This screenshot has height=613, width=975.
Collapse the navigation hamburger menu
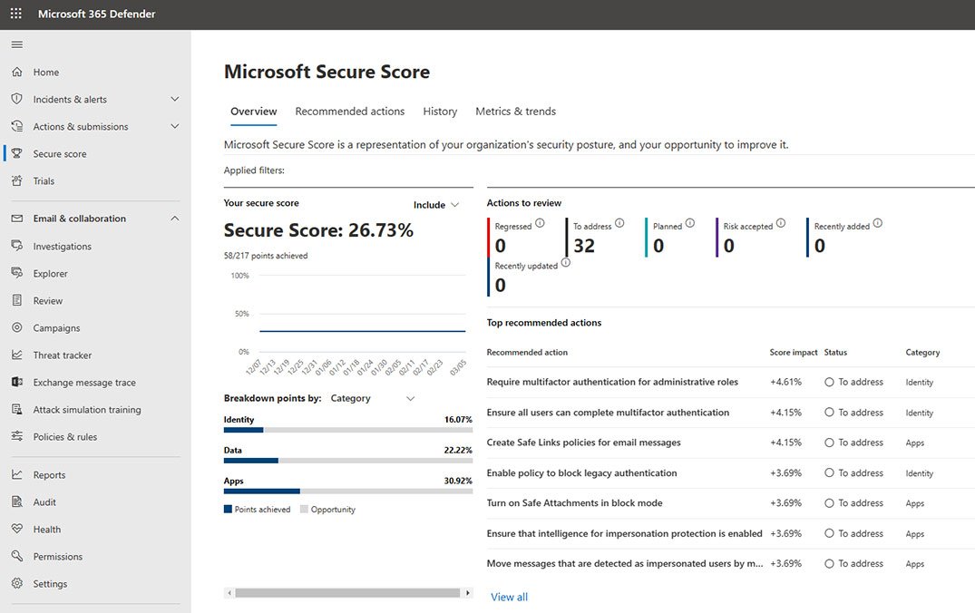(x=17, y=44)
